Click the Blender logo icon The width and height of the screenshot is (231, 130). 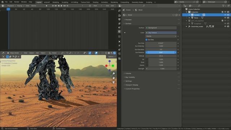[x=3, y=2]
